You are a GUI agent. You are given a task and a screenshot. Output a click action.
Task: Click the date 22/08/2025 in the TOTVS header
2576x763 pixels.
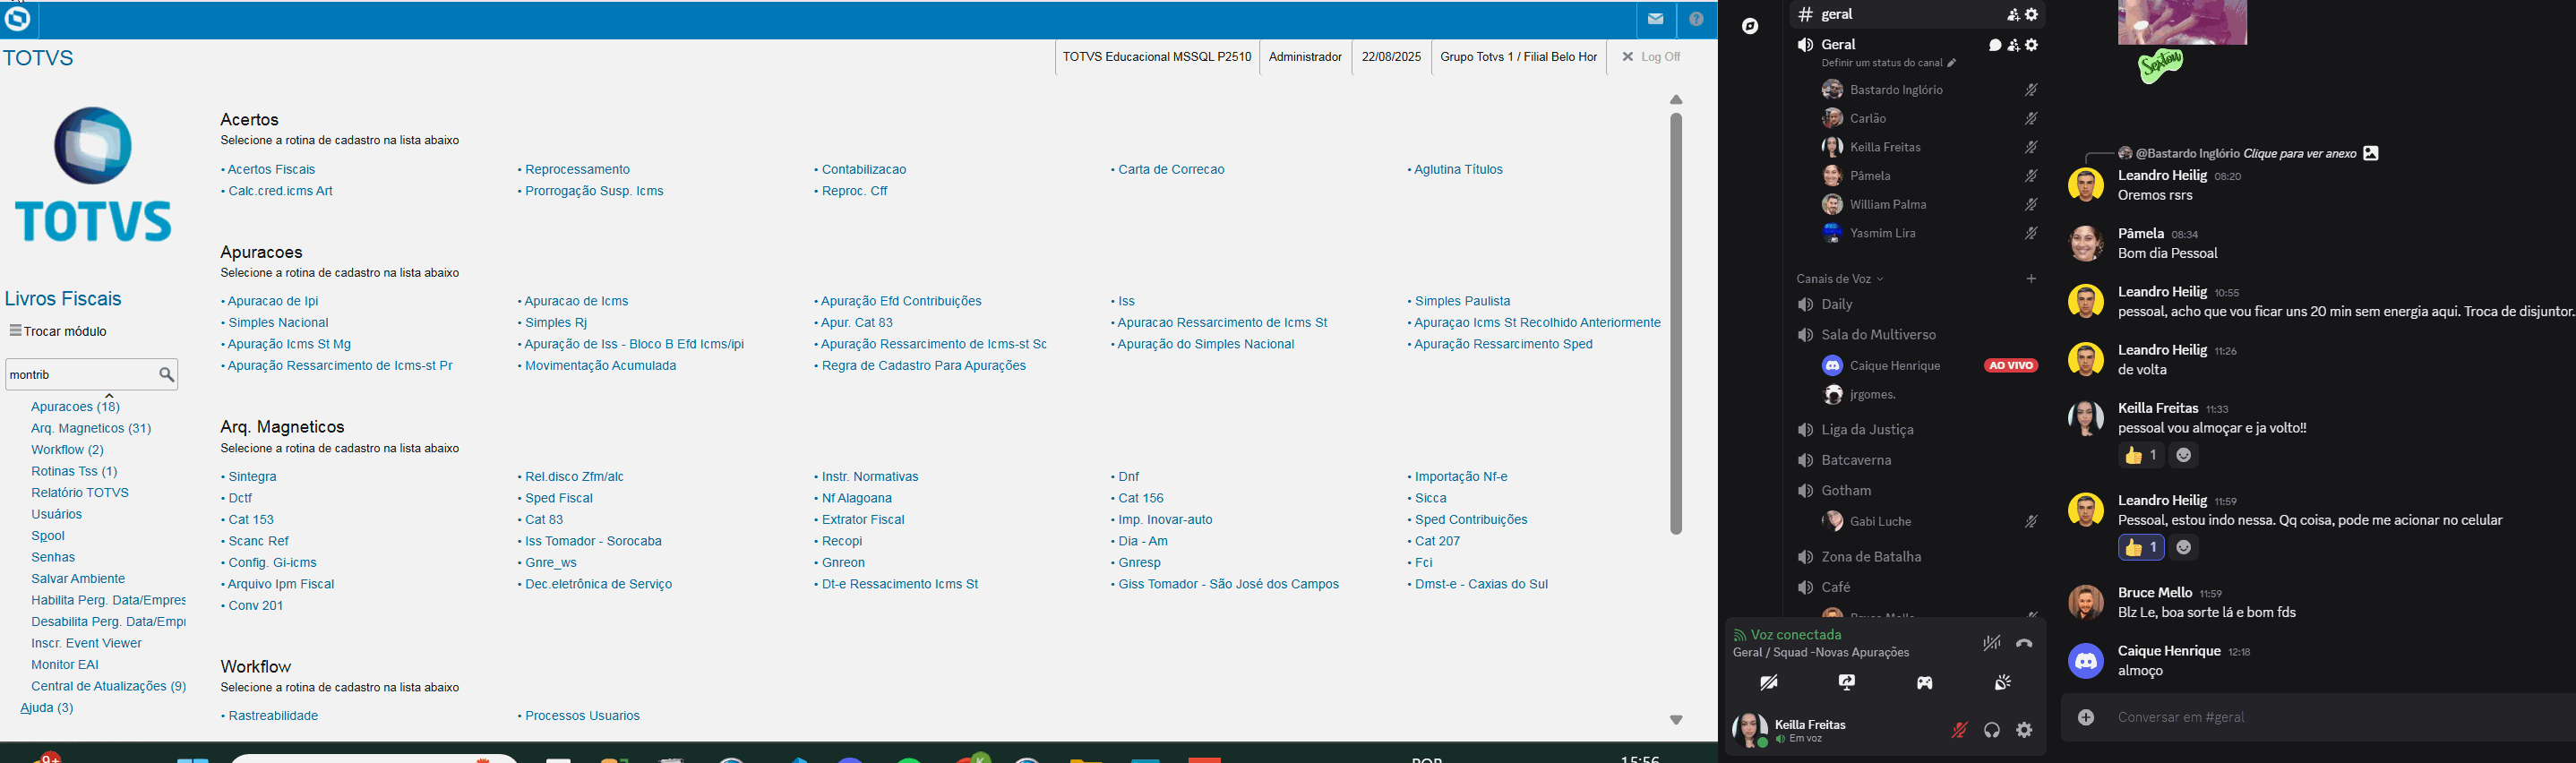tap(1391, 57)
